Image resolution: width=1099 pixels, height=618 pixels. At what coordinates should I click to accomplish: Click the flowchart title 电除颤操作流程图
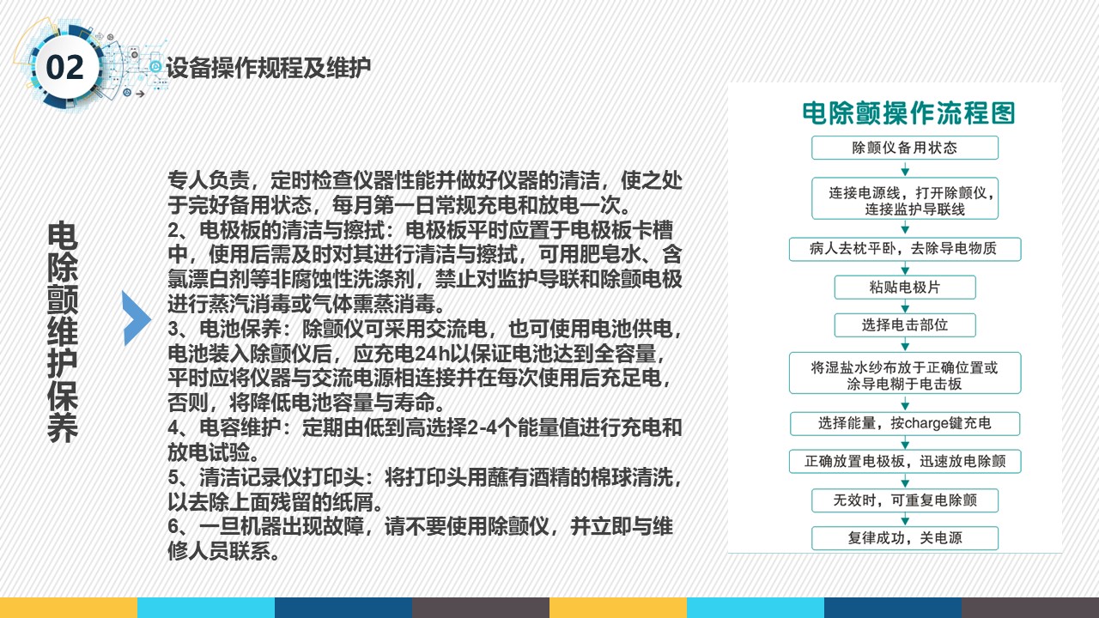point(908,113)
